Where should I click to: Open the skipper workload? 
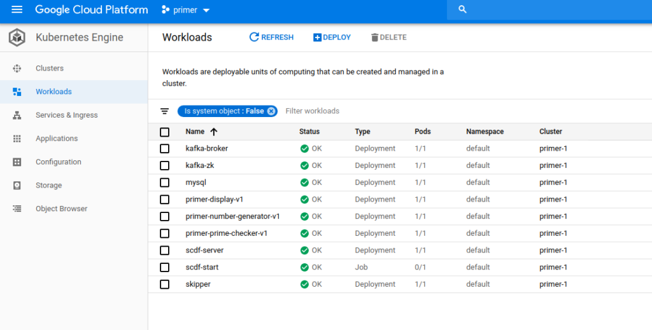pos(198,284)
